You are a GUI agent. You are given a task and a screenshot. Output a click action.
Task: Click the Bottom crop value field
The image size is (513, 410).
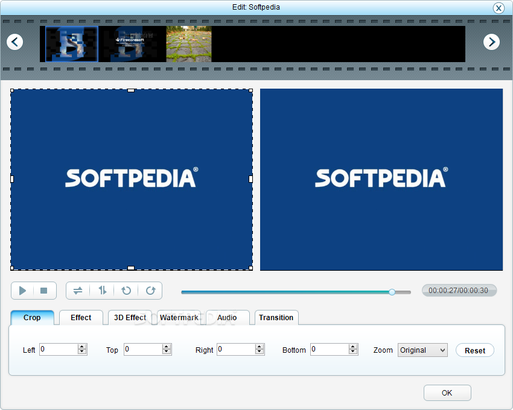(x=330, y=349)
